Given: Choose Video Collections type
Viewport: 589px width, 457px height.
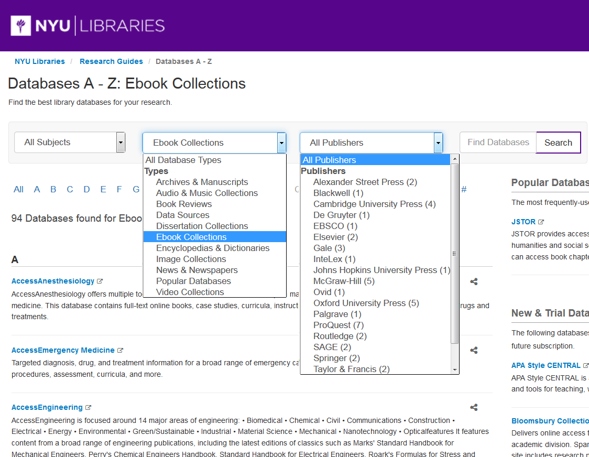Looking at the screenshot, I should pyautogui.click(x=214, y=292).
